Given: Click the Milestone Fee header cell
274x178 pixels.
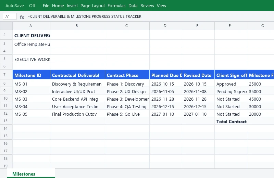Looking at the screenshot, I should 261,75.
